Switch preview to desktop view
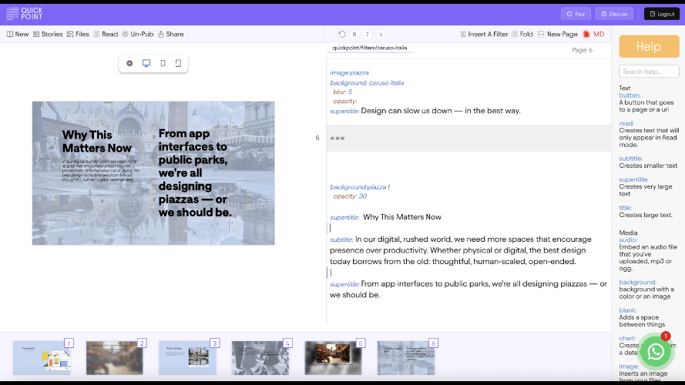685x385 pixels. [x=146, y=63]
